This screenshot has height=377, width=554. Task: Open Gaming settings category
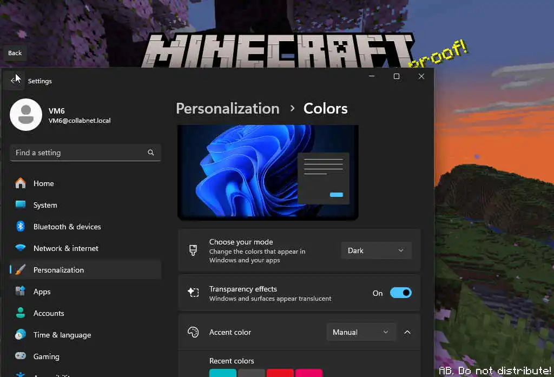click(85, 356)
